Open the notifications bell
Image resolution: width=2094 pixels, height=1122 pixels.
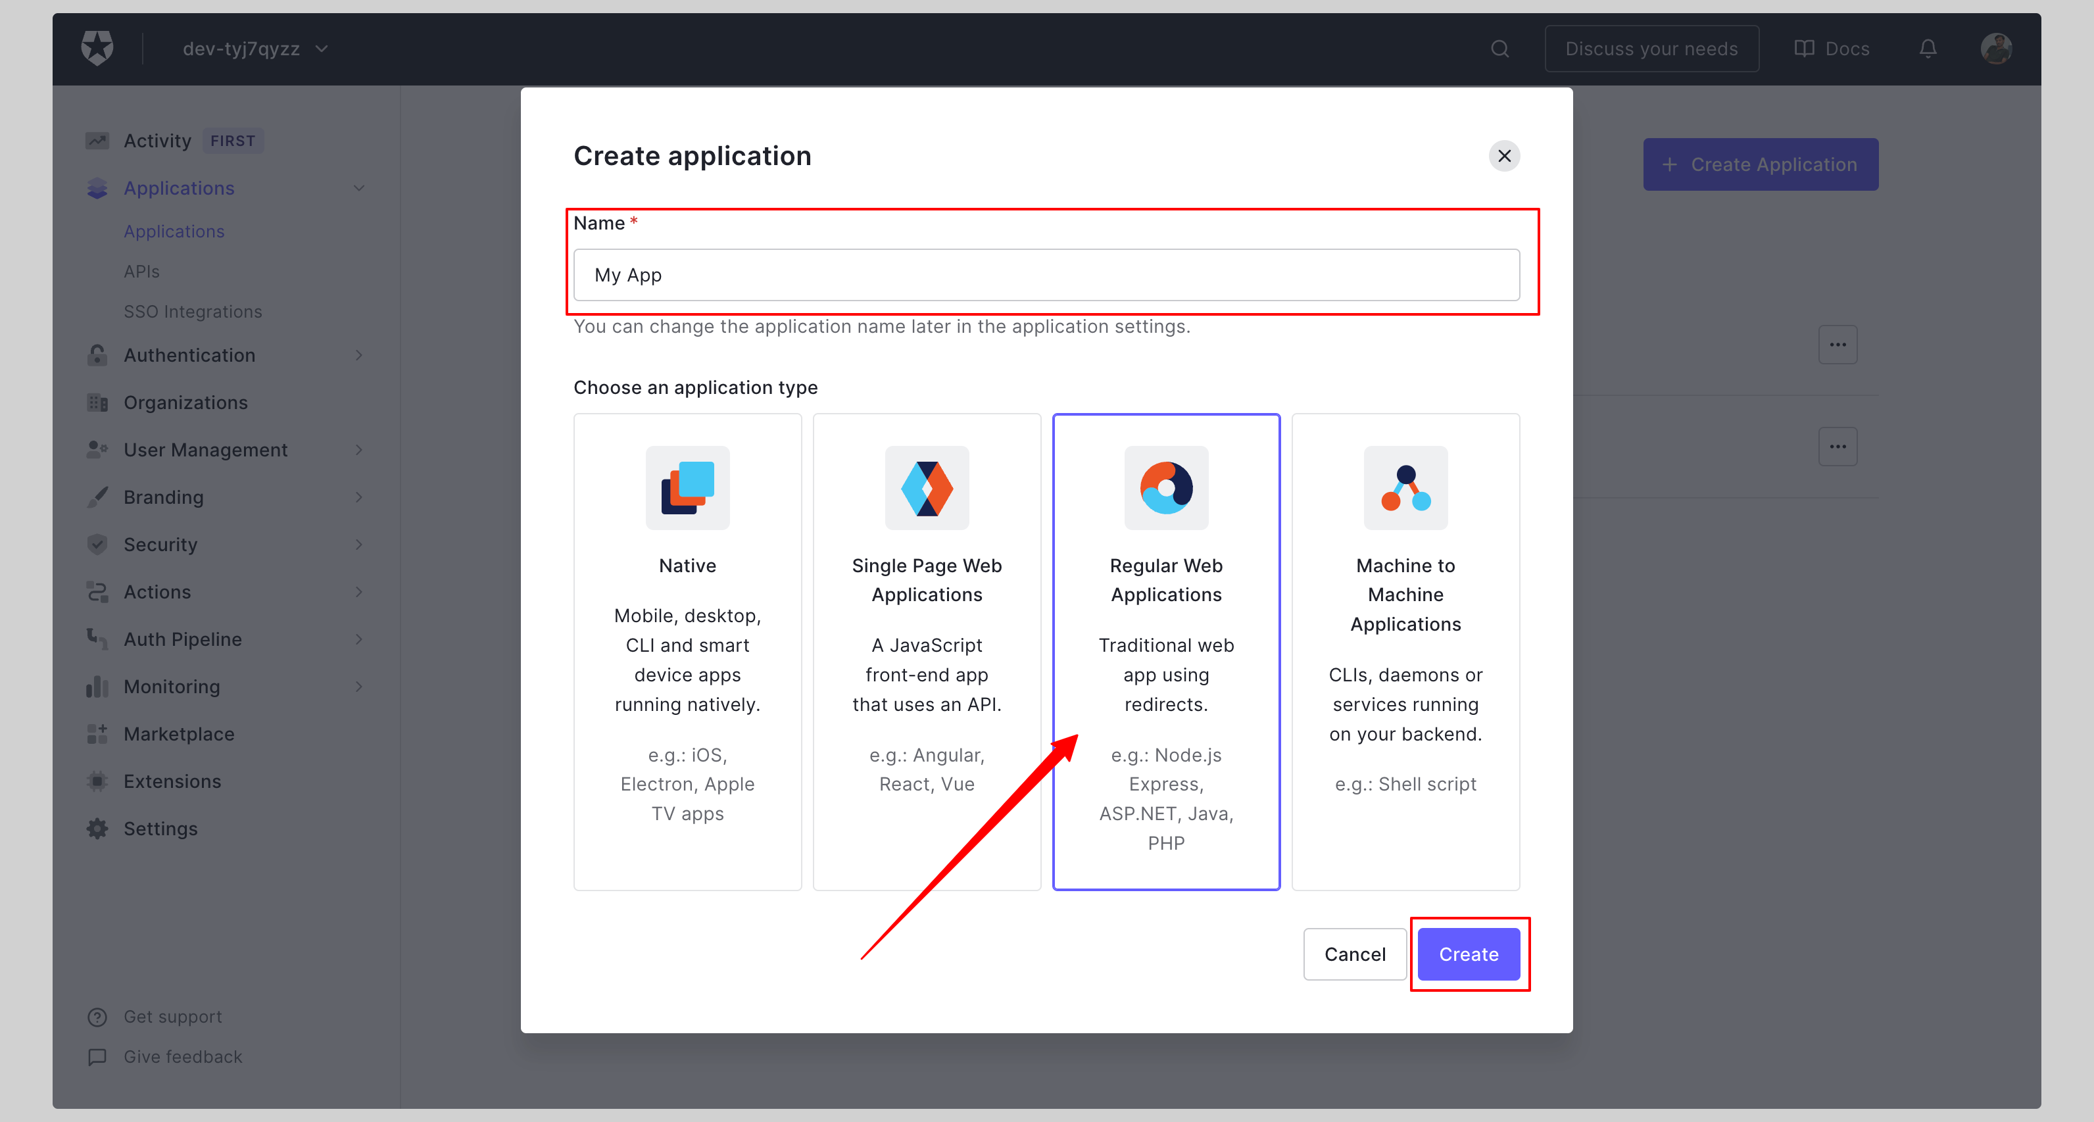tap(1928, 49)
